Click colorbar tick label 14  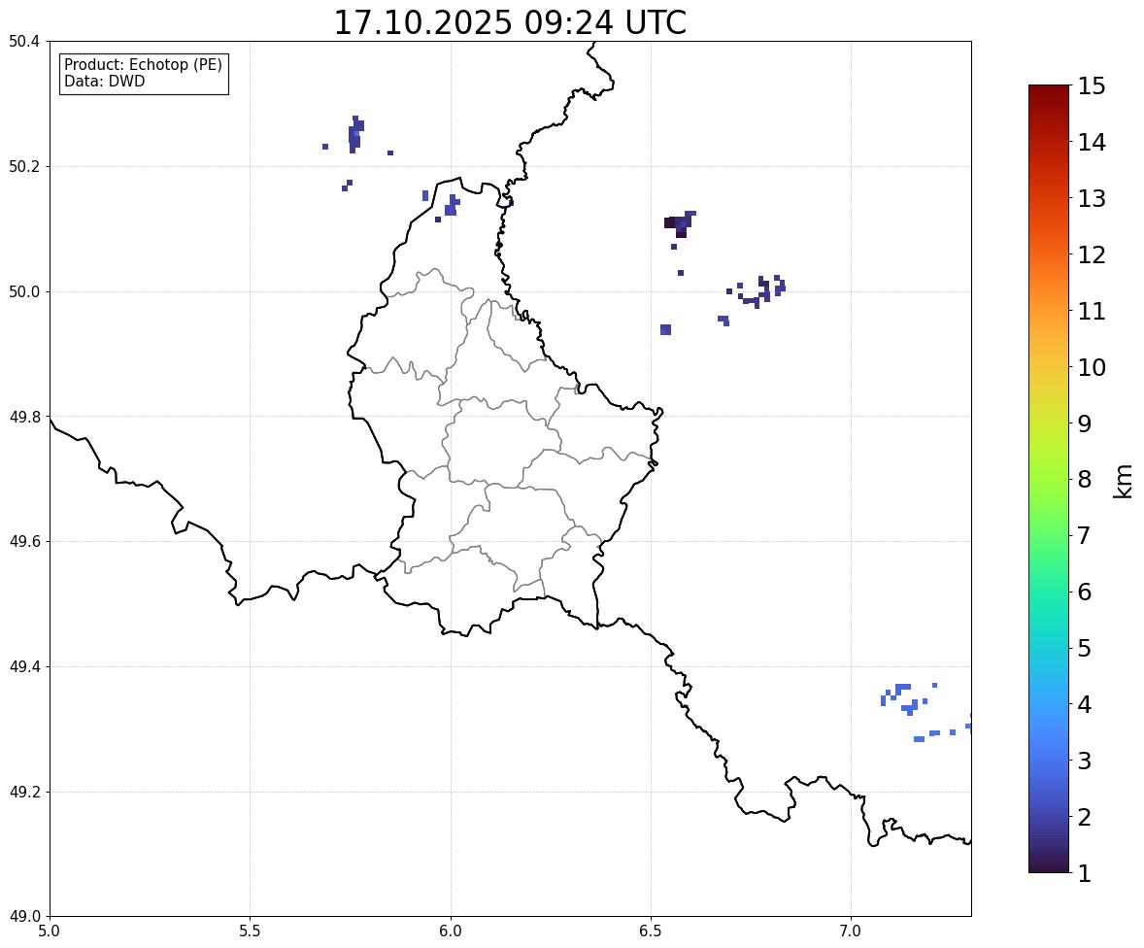[x=1092, y=143]
